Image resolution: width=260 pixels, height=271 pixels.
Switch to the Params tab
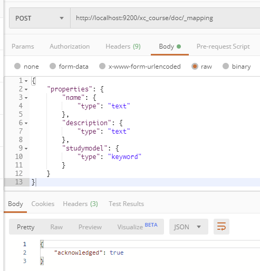point(23,46)
